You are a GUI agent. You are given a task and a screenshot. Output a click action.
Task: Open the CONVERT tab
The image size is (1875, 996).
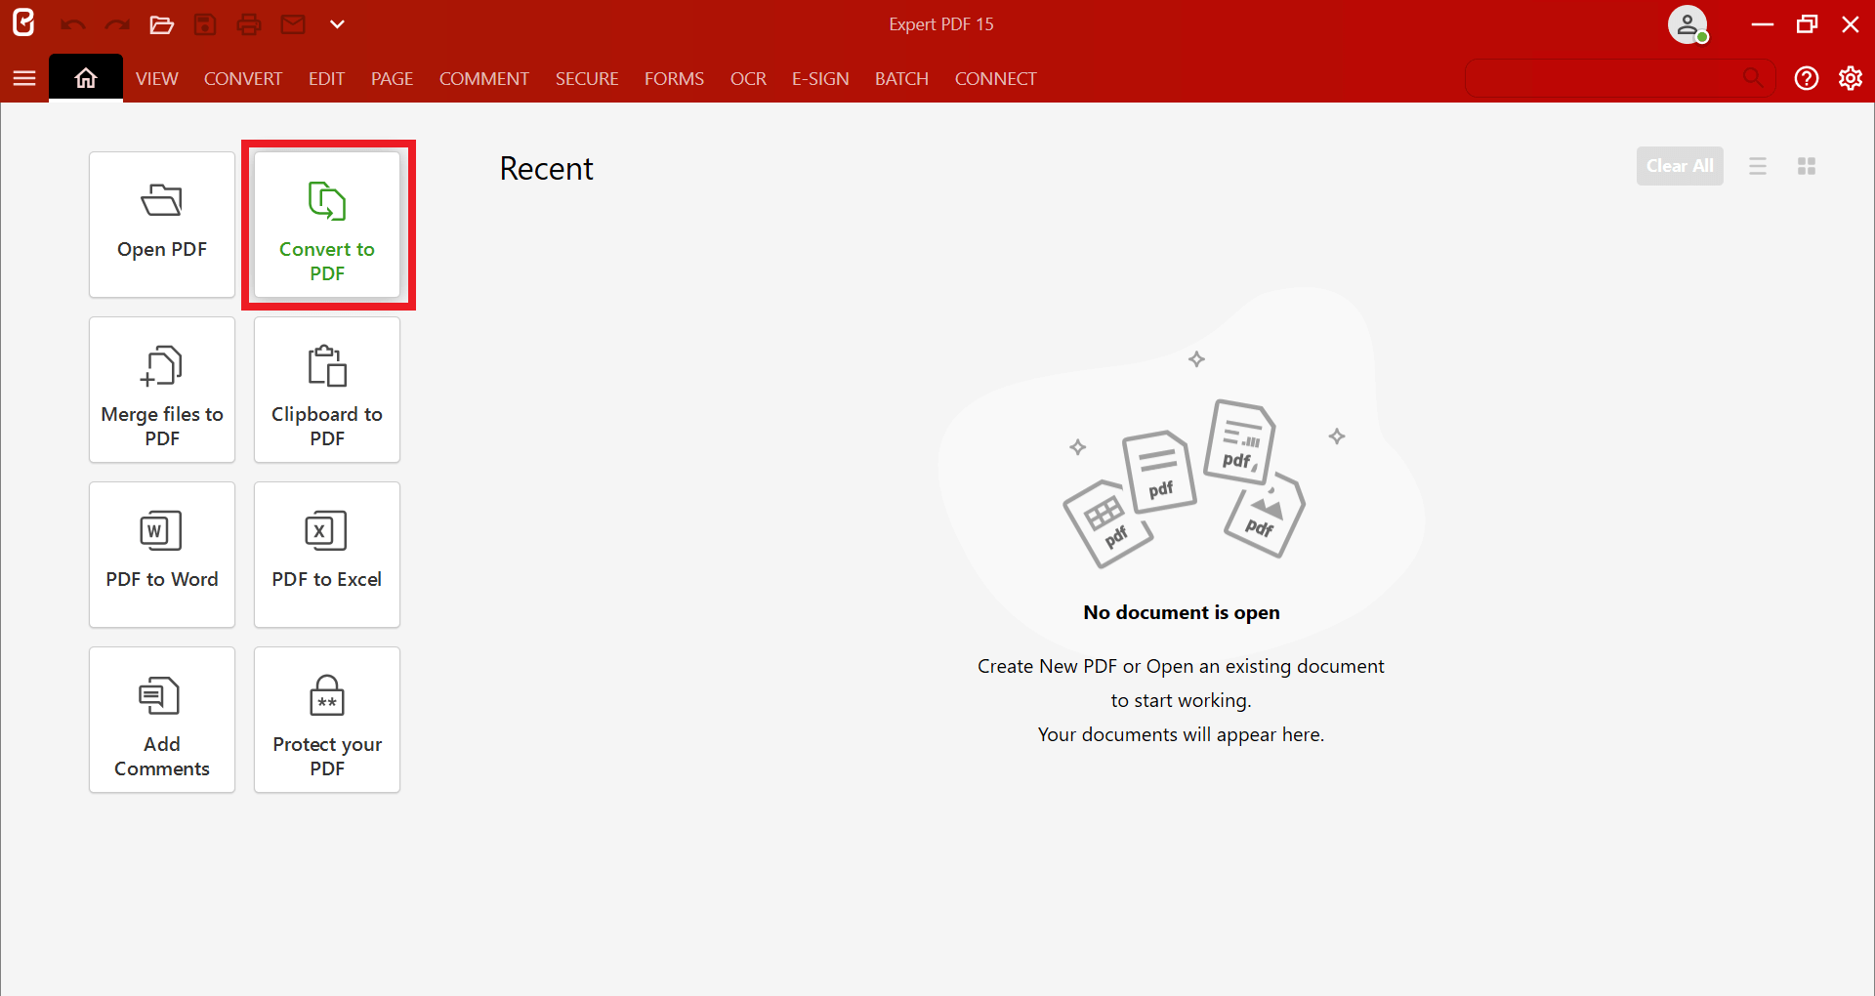243,78
